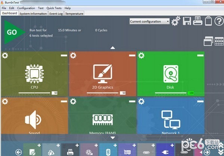Remove Disk test with its minus button

tap(200, 55)
